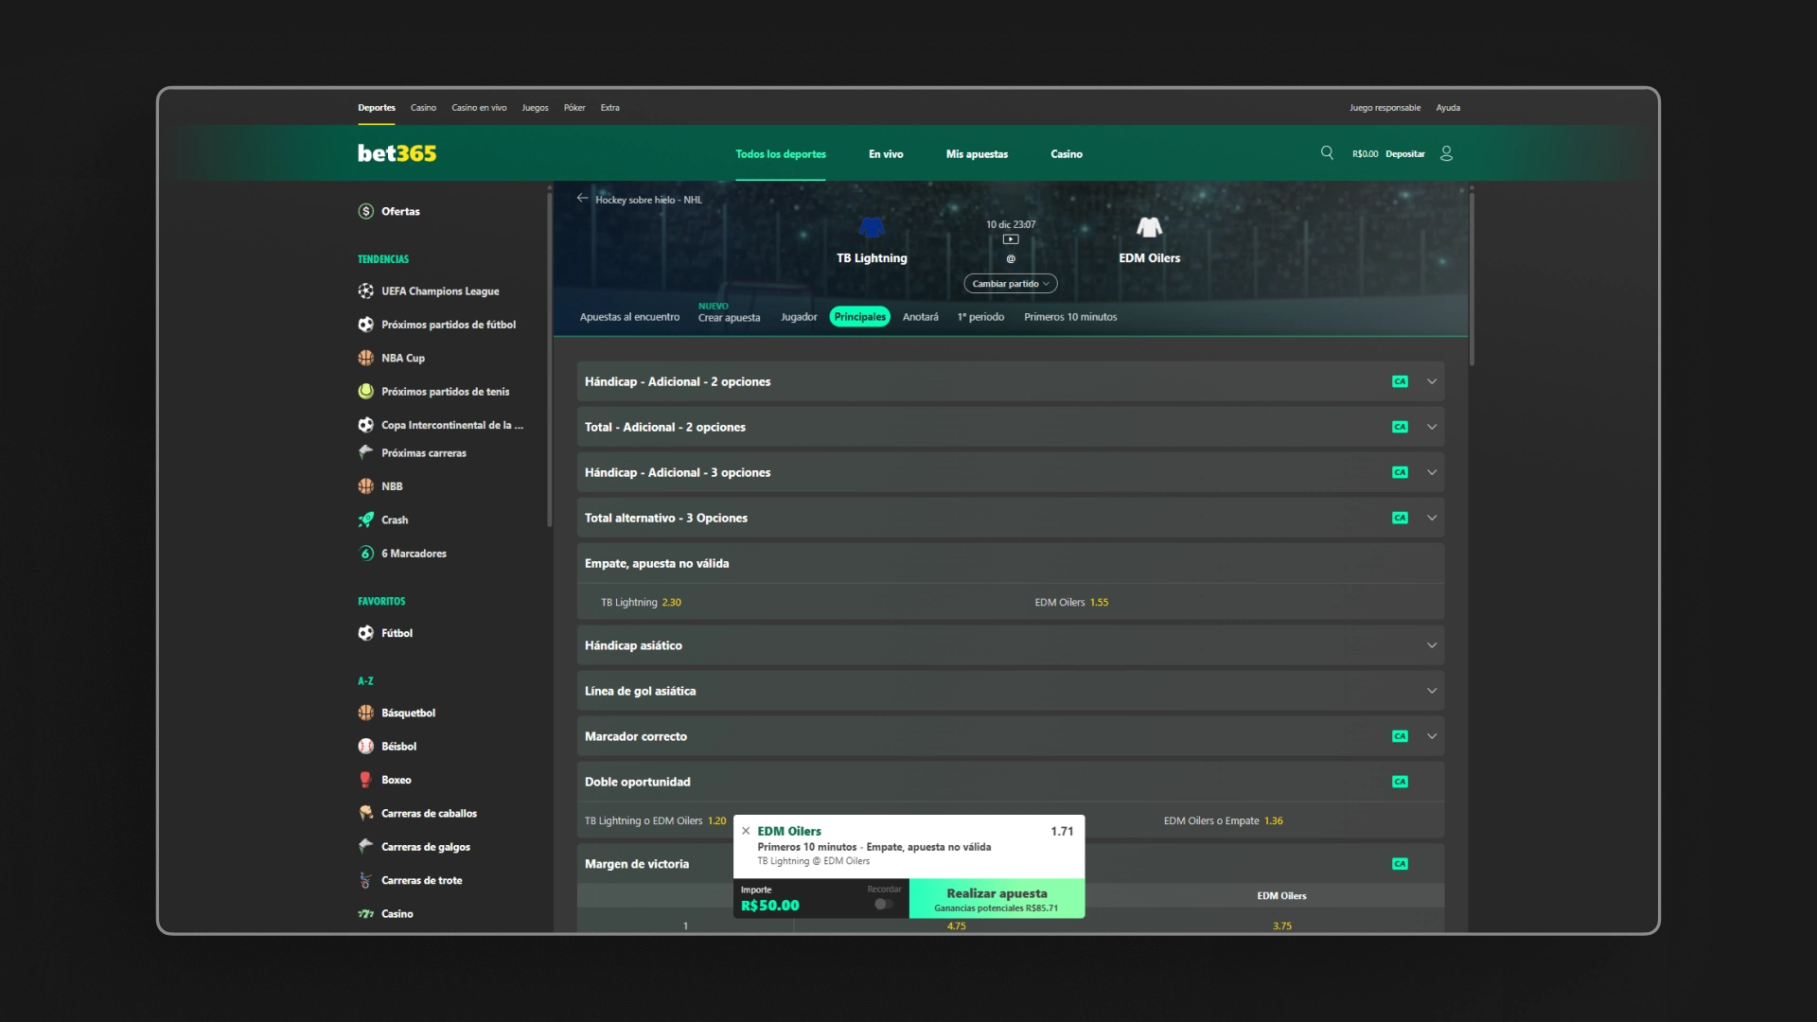
Task: Open the live stream play icon under match time
Action: pyautogui.click(x=1011, y=239)
